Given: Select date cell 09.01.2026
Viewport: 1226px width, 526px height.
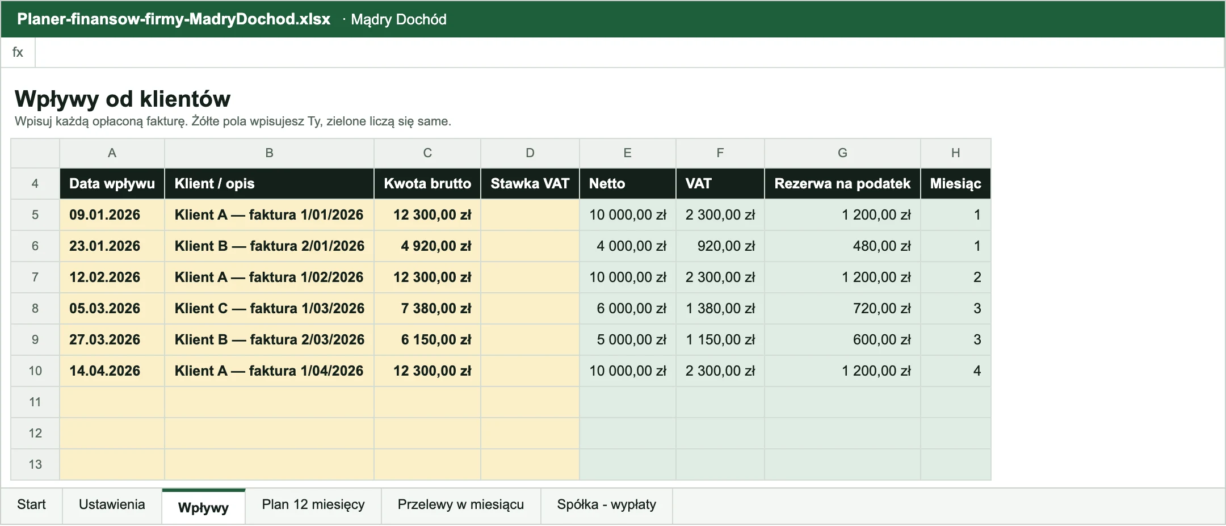Looking at the screenshot, I should point(112,214).
